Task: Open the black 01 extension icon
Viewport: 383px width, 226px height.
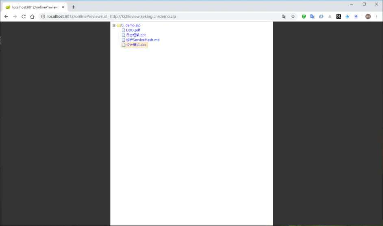Action: (338, 17)
